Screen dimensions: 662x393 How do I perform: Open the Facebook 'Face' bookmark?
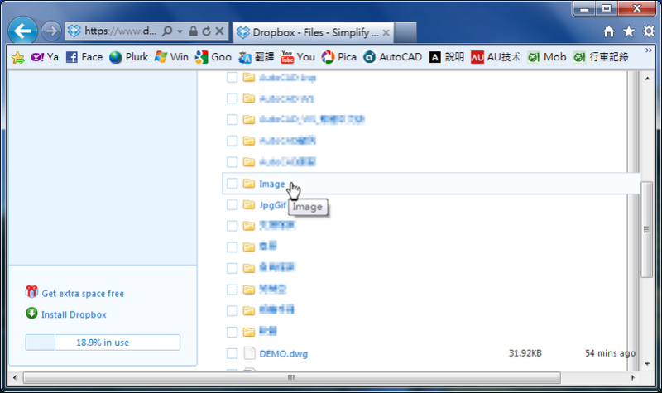coord(84,57)
